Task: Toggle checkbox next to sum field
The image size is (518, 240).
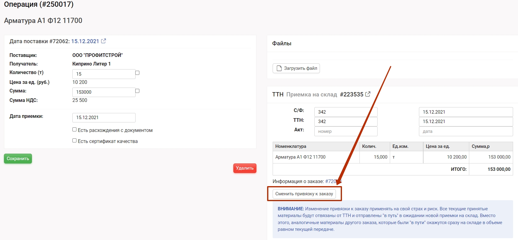Action: [137, 91]
